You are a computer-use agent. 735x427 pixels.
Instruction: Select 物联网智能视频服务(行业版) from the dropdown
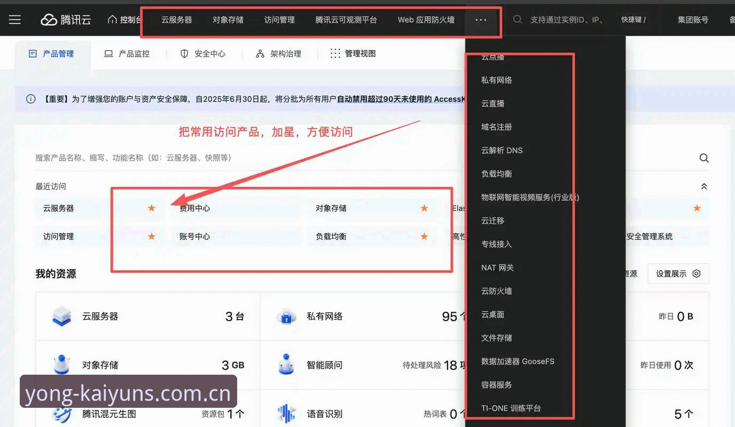click(530, 197)
